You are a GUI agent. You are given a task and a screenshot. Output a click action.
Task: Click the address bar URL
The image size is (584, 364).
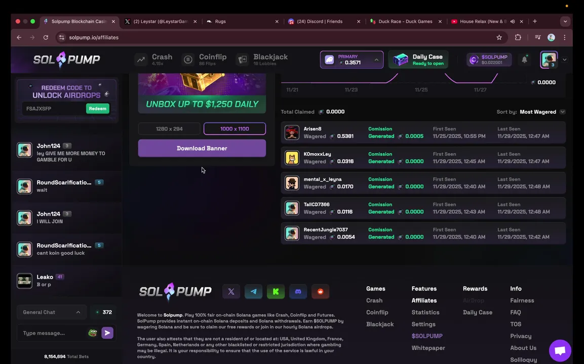pos(94,37)
